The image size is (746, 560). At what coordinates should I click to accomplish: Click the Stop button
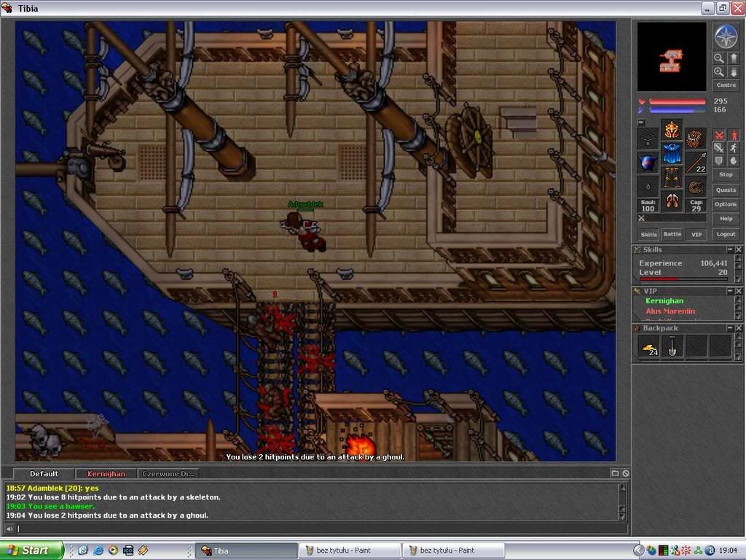(x=726, y=175)
